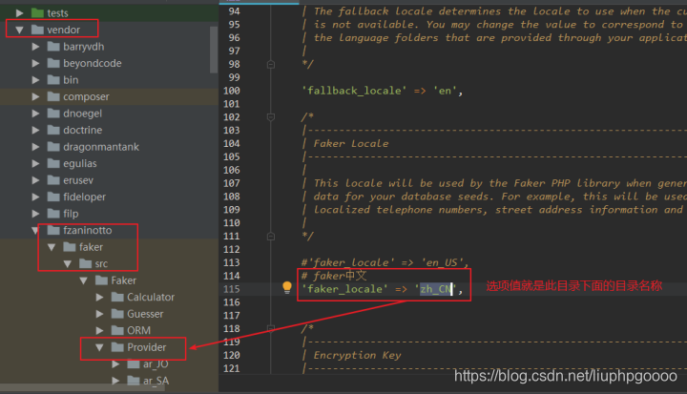Viewport: 687px width, 394px height.
Task: Click commented 'en_US' on line 113
Action: [x=442, y=262]
